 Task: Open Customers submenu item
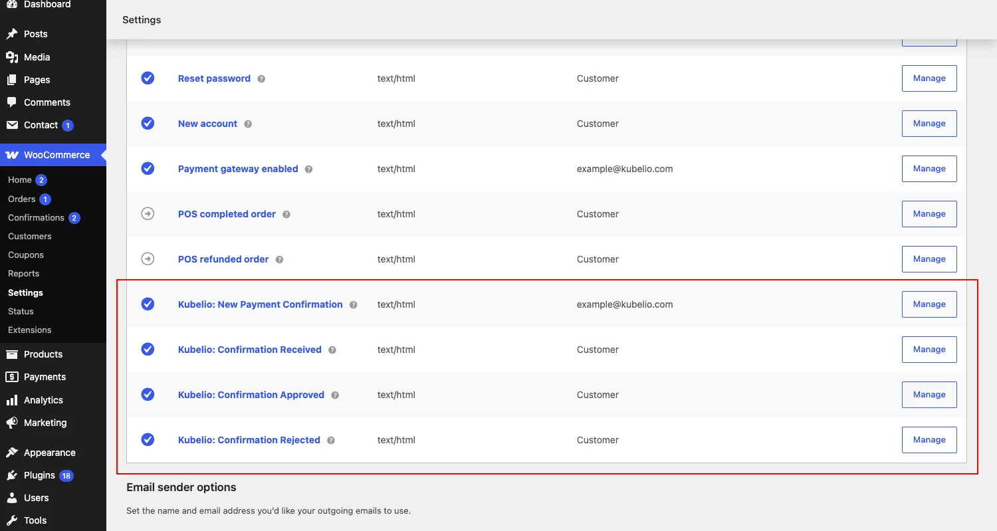point(30,237)
